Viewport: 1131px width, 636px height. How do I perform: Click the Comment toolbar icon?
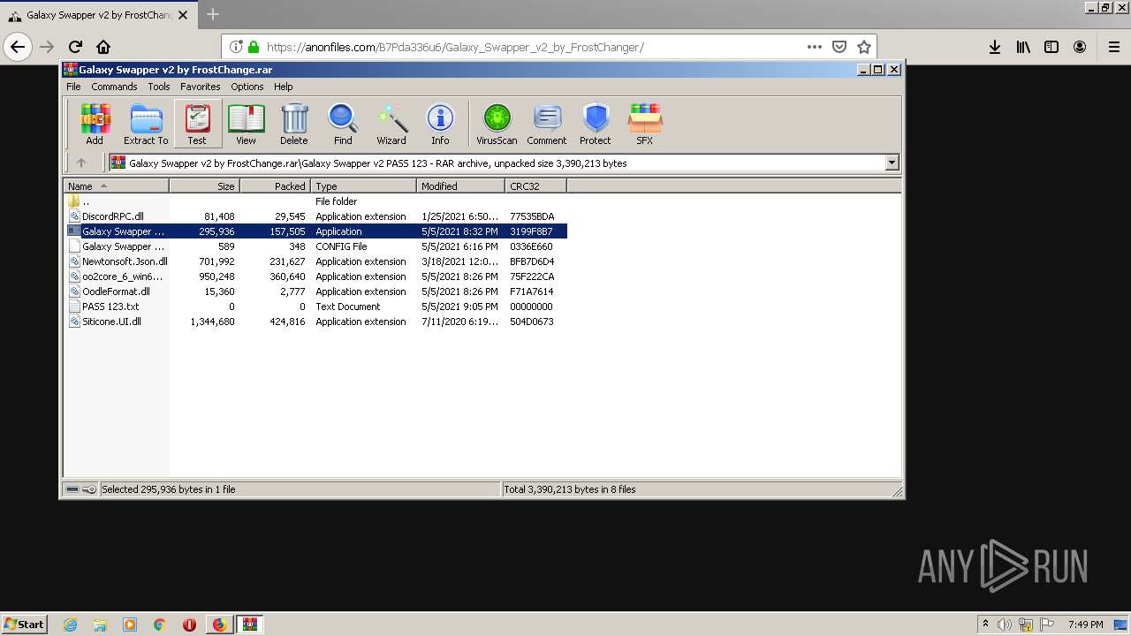(547, 124)
